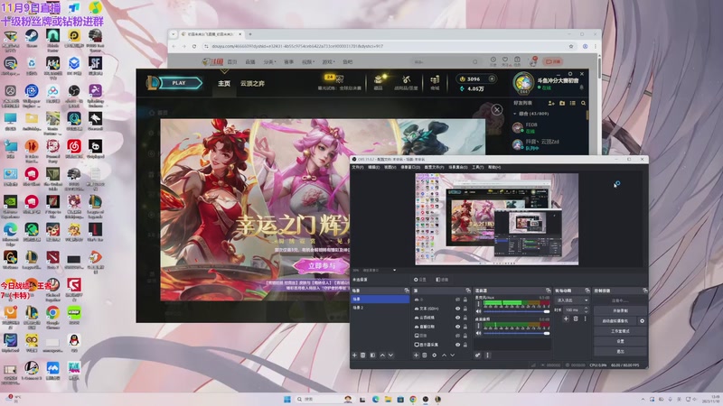Open Windows Start button on taskbar
This screenshot has width=723, height=406.
[x=287, y=399]
